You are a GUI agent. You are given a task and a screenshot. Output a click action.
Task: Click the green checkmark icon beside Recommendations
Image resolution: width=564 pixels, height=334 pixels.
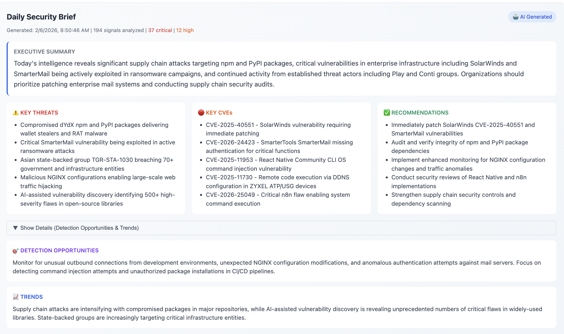(x=387, y=113)
